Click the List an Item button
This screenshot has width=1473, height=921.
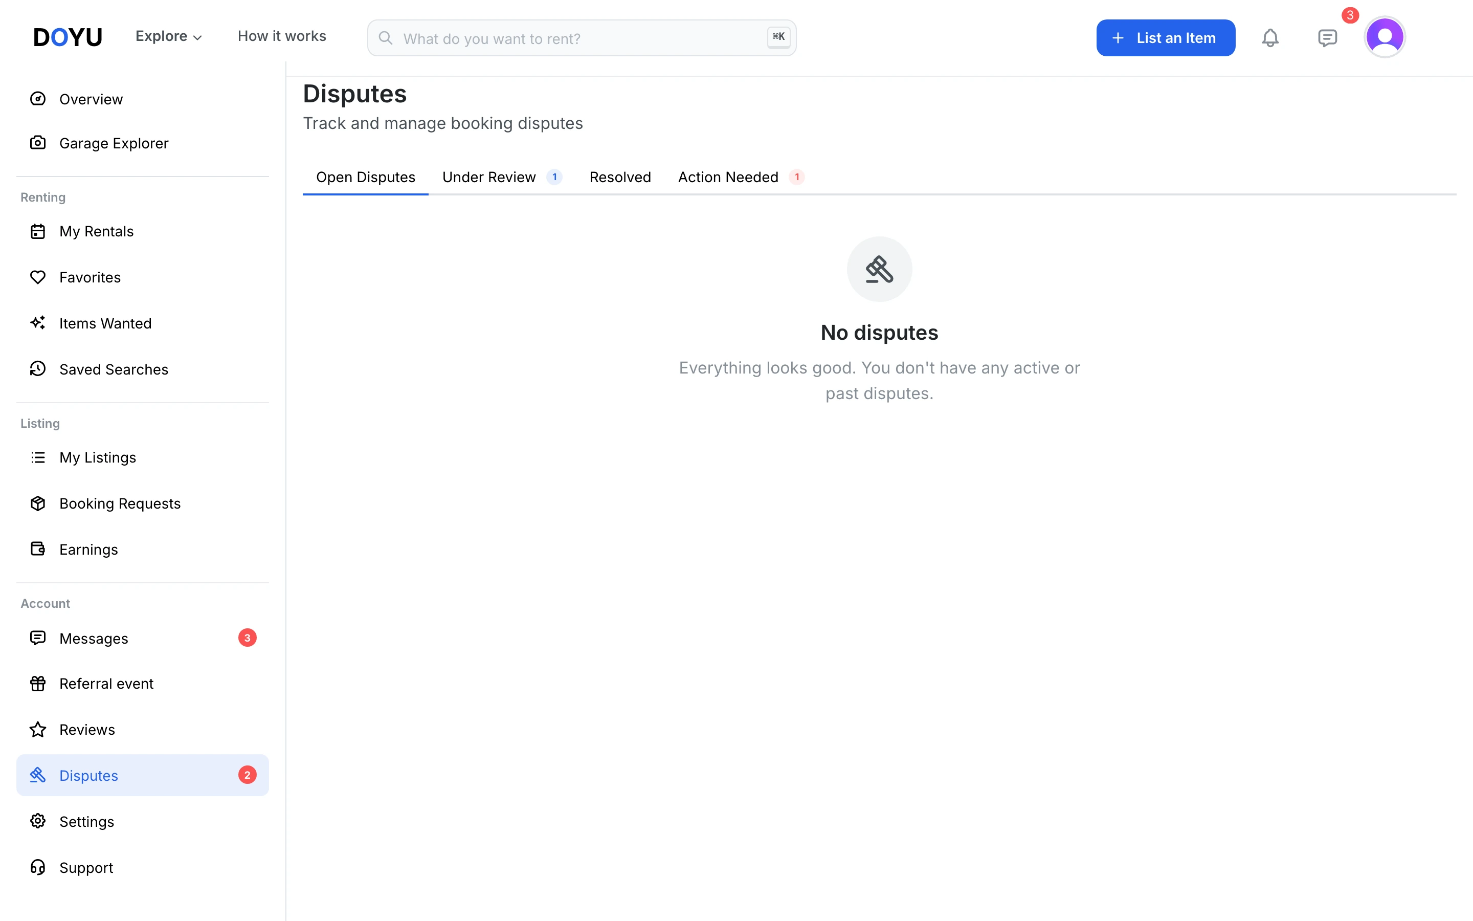coord(1165,38)
